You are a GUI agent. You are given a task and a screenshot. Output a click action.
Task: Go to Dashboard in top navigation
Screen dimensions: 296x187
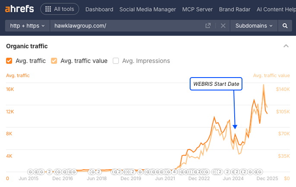click(x=99, y=9)
